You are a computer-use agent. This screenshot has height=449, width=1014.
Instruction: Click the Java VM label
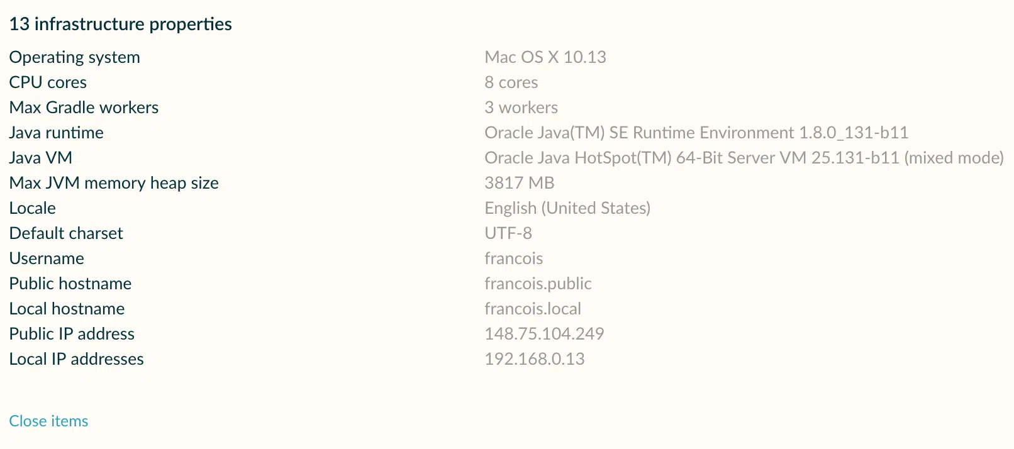[40, 158]
